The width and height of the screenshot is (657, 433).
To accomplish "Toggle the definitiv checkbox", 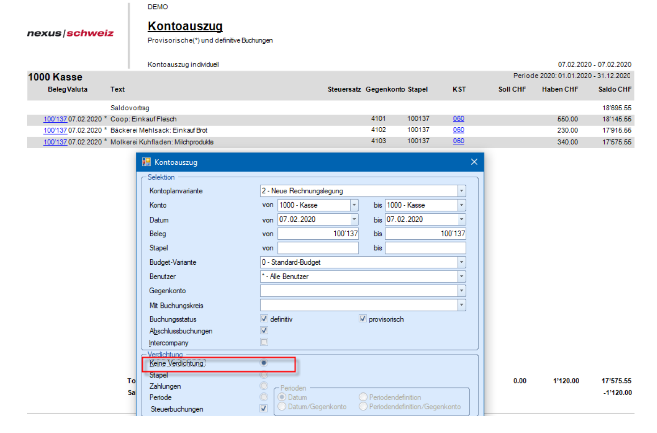I will click(x=264, y=319).
